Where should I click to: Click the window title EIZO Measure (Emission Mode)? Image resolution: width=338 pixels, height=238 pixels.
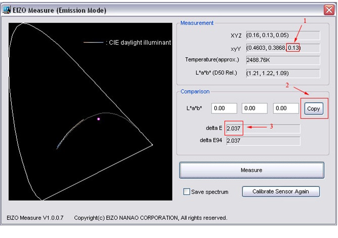(x=60, y=10)
